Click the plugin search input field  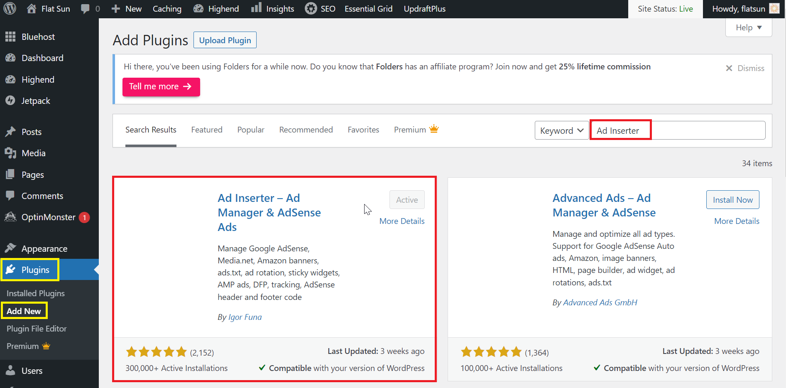point(678,130)
